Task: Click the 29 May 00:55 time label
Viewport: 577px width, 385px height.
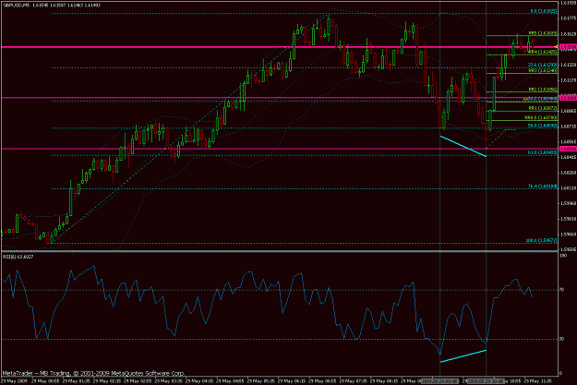Action: (x=45, y=381)
